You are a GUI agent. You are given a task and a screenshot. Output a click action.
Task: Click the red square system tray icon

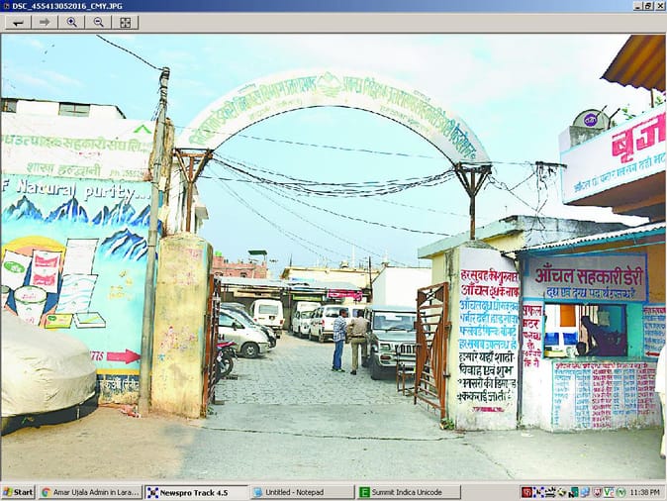tap(527, 492)
